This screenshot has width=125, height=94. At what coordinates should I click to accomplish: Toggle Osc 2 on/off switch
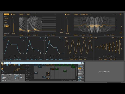[66, 14]
